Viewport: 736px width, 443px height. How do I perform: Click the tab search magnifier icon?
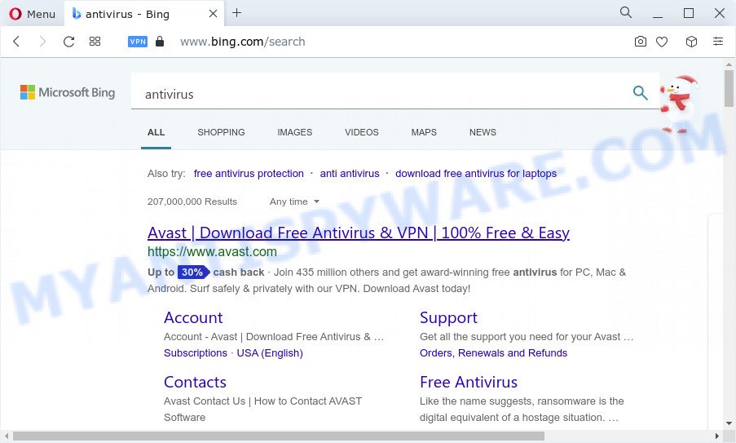coord(626,13)
